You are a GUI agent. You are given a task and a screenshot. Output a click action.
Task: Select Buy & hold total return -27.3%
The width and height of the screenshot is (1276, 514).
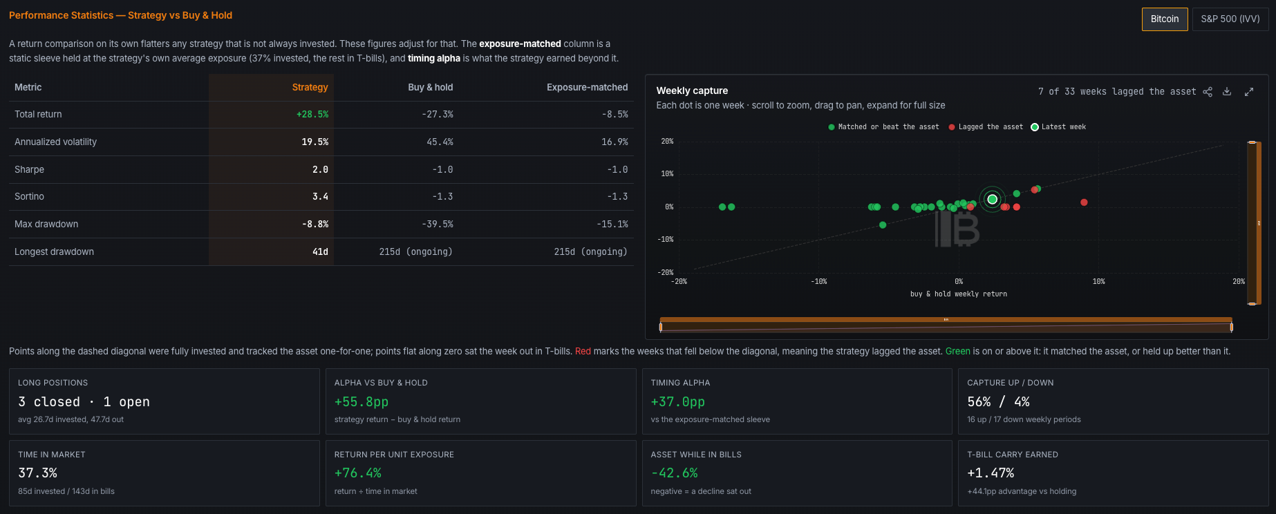tap(438, 115)
